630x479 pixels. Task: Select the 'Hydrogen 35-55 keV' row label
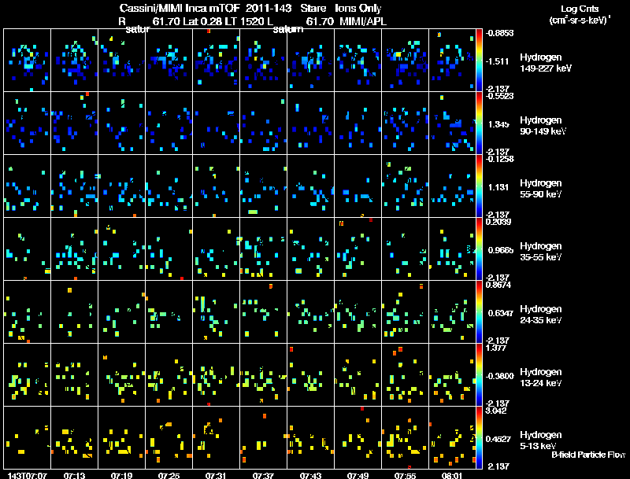click(x=541, y=252)
